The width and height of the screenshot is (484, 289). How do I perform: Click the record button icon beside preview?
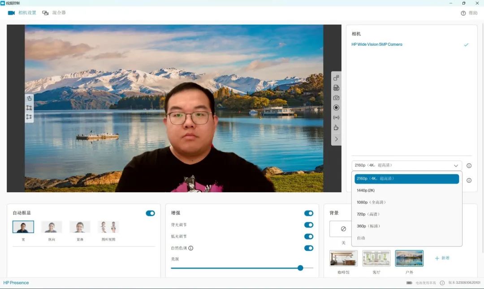point(336,108)
